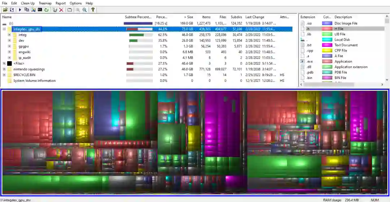Image resolution: width=390 pixels, height=202 pixels.
Task: Select the System Volume Information row
Action: coord(147,81)
